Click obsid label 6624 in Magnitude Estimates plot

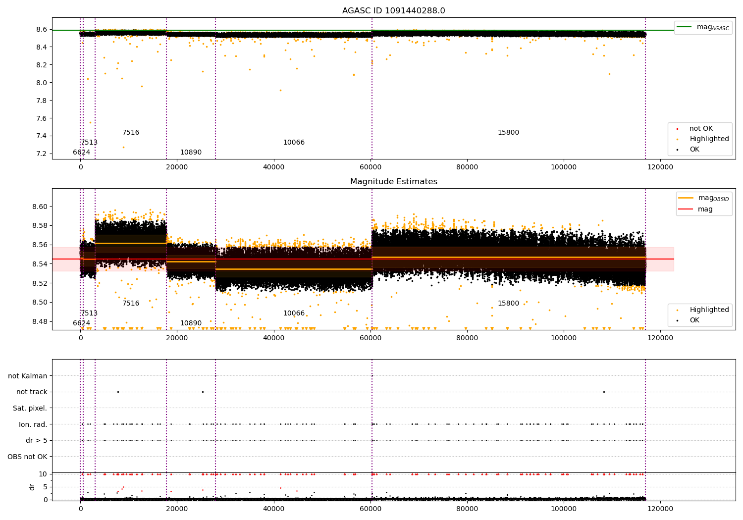82,323
